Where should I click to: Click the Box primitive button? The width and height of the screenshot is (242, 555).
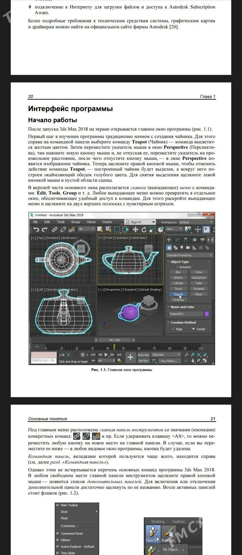tap(178, 272)
